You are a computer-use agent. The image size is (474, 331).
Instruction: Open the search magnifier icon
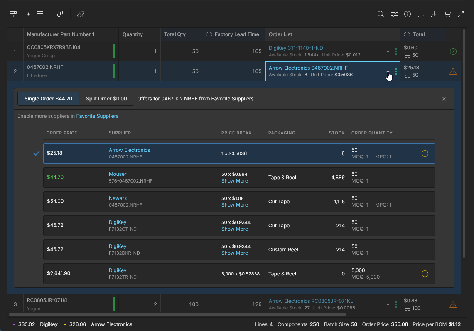[x=381, y=14]
